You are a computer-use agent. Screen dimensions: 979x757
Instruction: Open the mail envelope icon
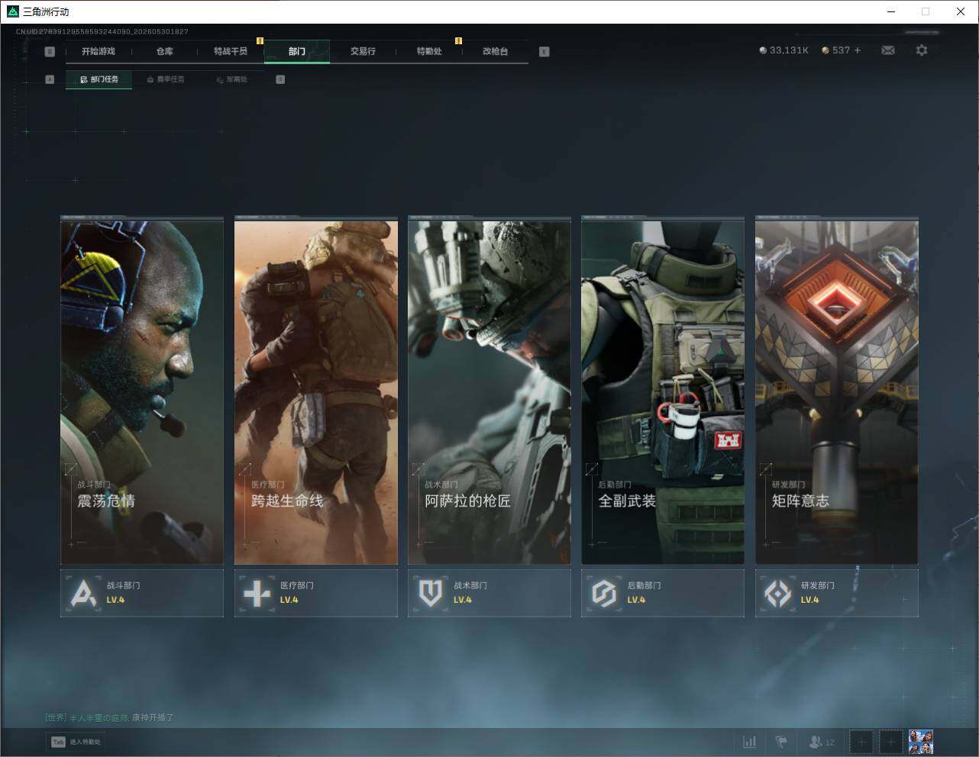click(x=888, y=50)
